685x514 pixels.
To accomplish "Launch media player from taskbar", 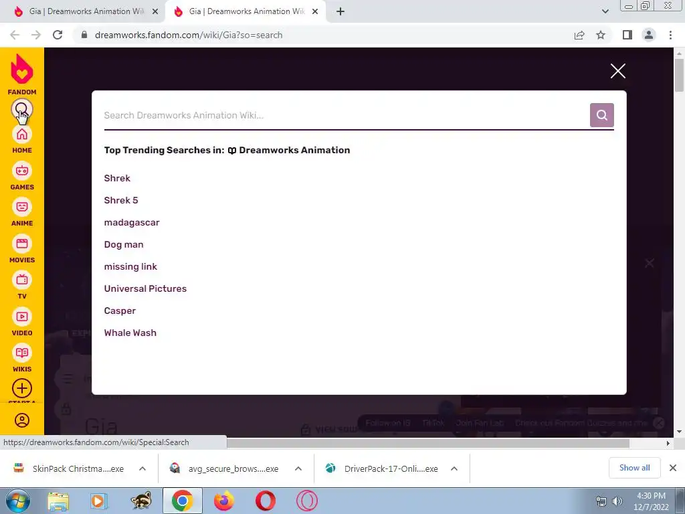I will point(99,501).
